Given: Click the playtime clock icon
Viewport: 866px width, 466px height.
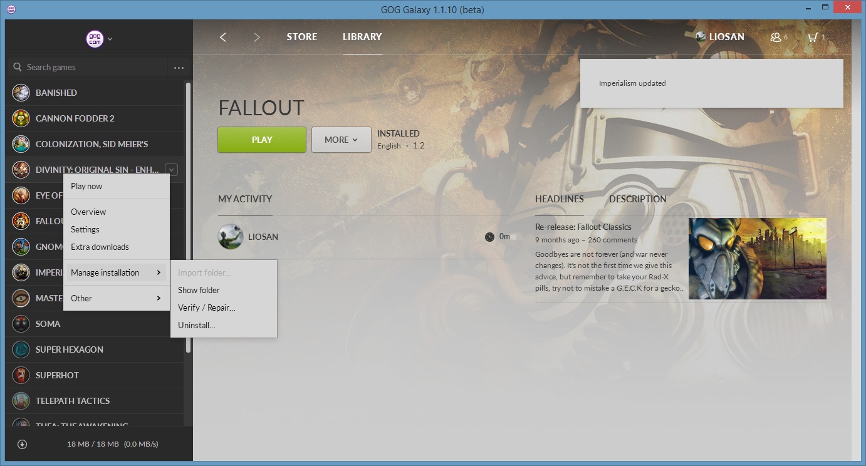Looking at the screenshot, I should click(x=489, y=237).
